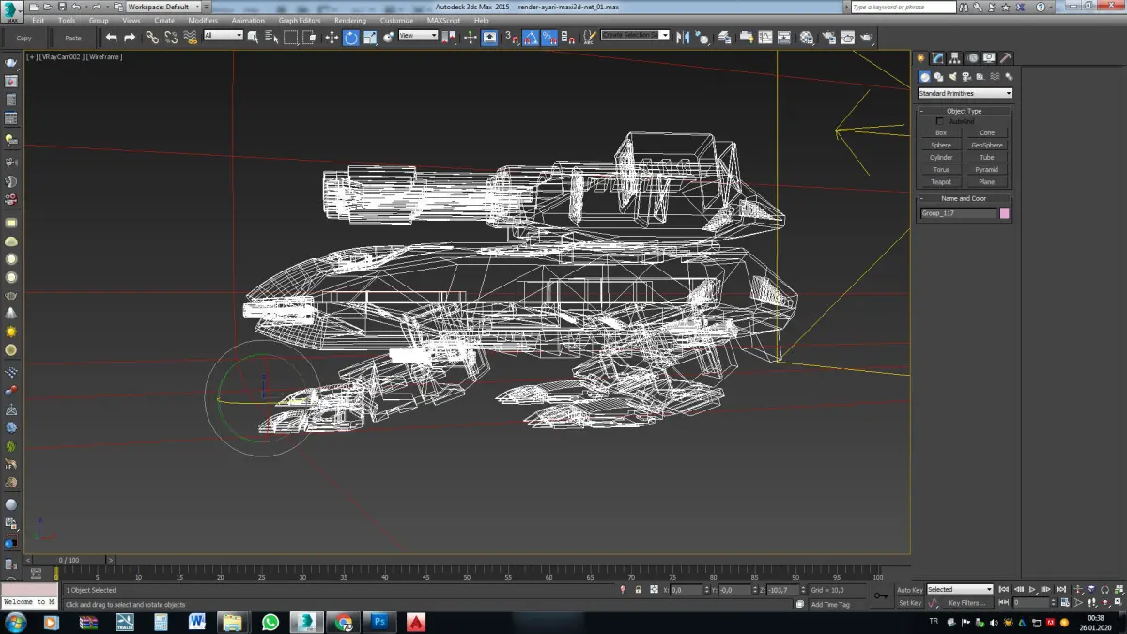1127x634 pixels.
Task: Toggle Keyboard Shortcut Override icon
Action: click(489, 38)
